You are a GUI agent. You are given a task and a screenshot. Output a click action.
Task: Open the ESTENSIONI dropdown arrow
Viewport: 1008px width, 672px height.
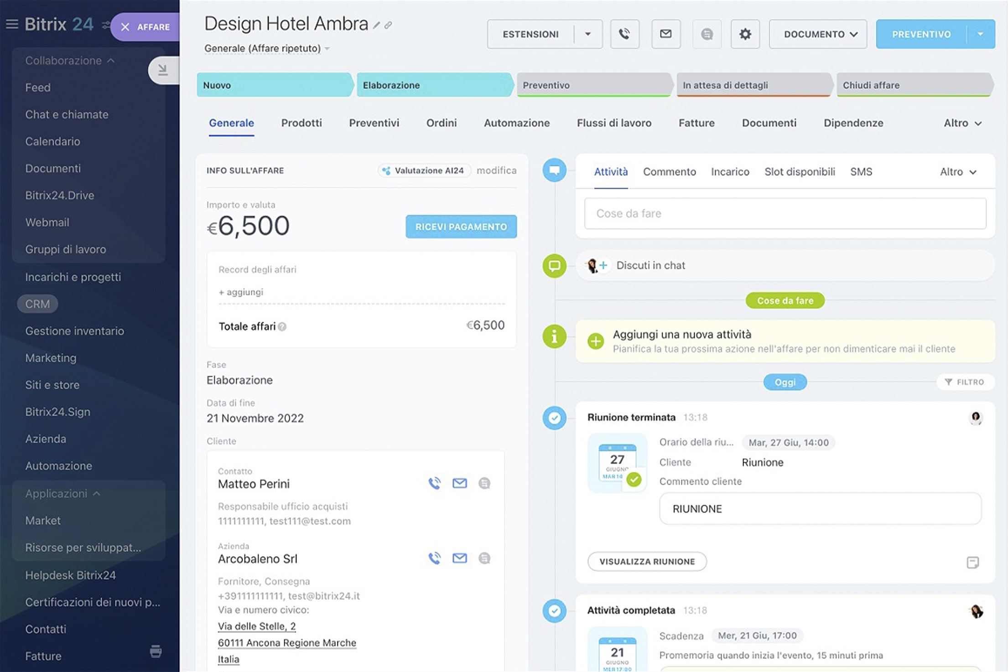pyautogui.click(x=588, y=34)
